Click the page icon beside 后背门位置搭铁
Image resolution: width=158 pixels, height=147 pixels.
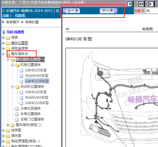17,119
